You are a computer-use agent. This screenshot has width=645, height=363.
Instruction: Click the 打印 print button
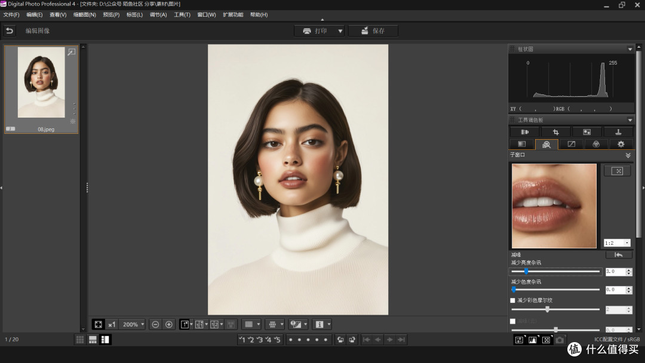[315, 31]
